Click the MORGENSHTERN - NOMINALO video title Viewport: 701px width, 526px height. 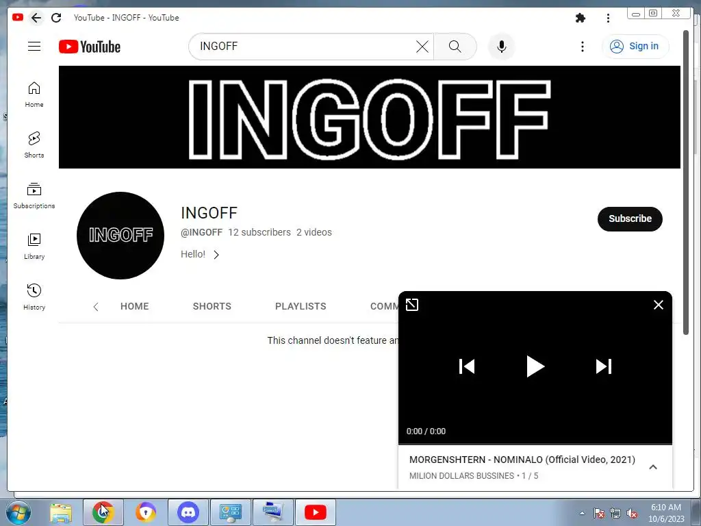522,460
